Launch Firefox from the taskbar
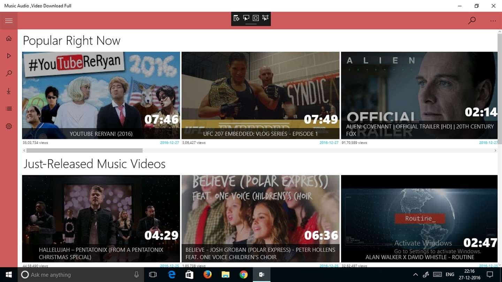 [x=207, y=275]
